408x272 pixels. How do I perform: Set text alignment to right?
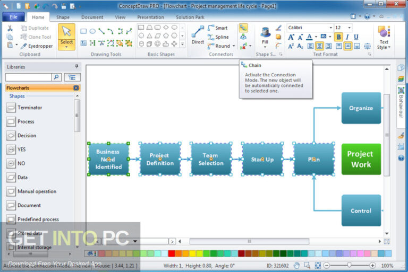329,46
